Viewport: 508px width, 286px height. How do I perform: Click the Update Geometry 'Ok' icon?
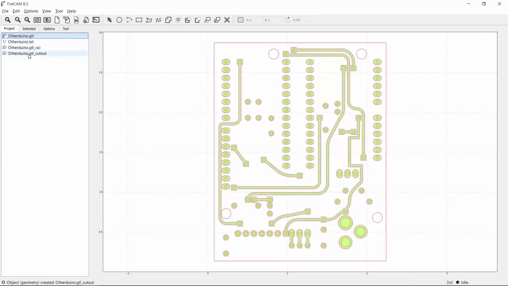click(x=76, y=20)
